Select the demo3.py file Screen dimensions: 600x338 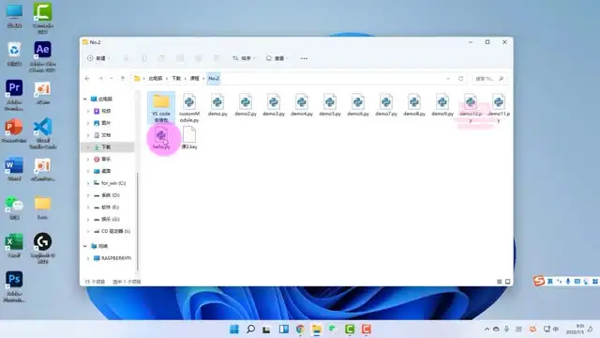tap(274, 105)
